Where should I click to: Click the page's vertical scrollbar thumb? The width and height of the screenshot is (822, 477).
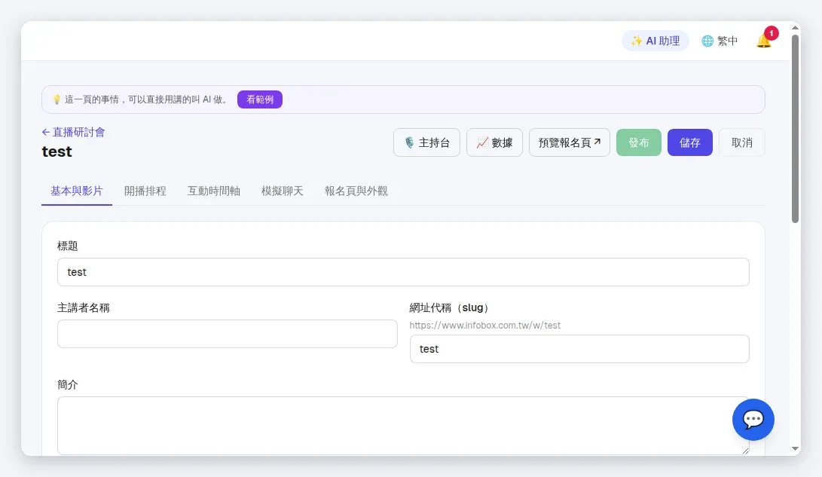point(796,128)
